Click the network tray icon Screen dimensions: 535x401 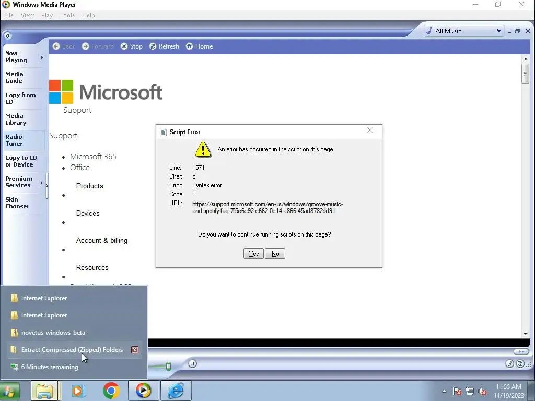470,392
